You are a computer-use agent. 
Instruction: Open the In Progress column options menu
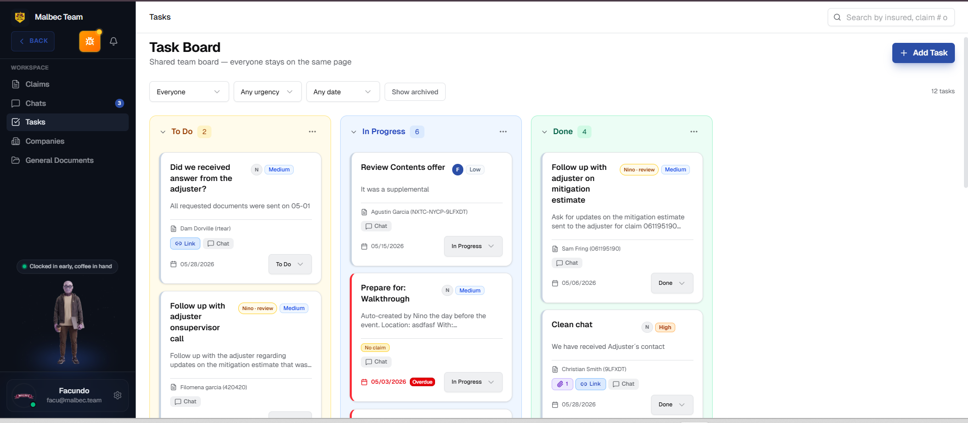(503, 132)
